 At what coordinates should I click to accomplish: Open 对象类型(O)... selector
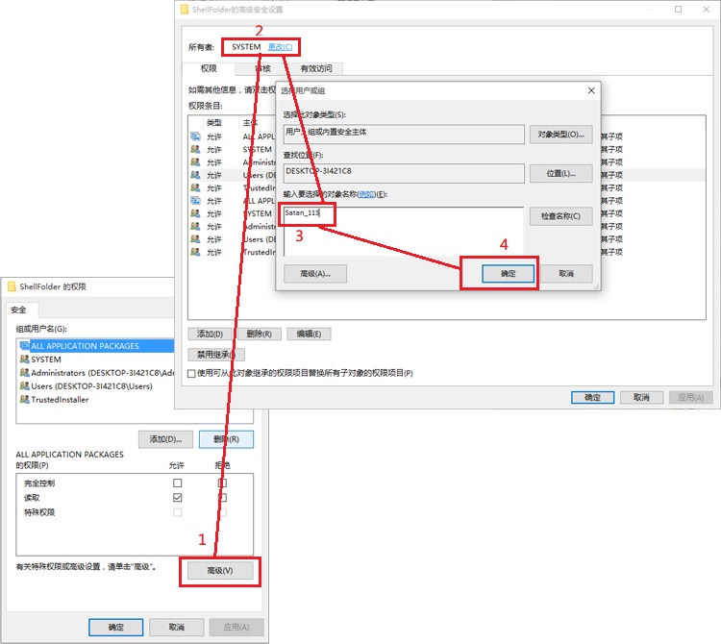[560, 134]
